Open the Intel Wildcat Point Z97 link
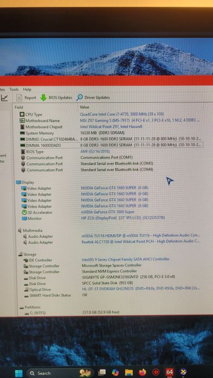The height and width of the screenshot is (378, 213). (x=111, y=127)
